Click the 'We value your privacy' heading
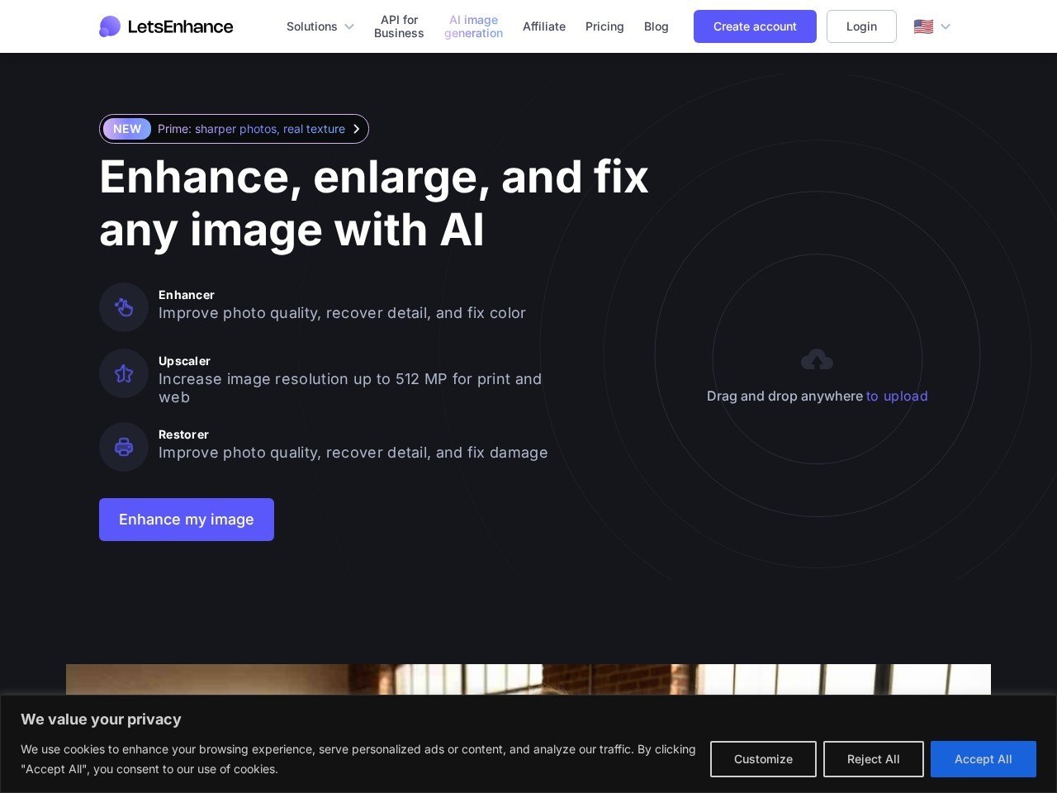Screen dimensions: 1057x793 click(x=101, y=719)
